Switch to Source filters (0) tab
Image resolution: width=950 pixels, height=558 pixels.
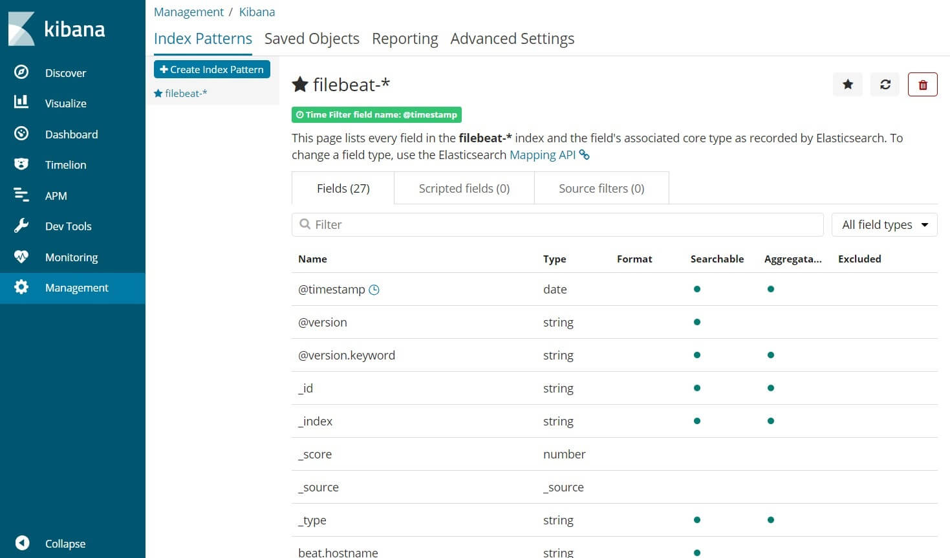(x=601, y=188)
